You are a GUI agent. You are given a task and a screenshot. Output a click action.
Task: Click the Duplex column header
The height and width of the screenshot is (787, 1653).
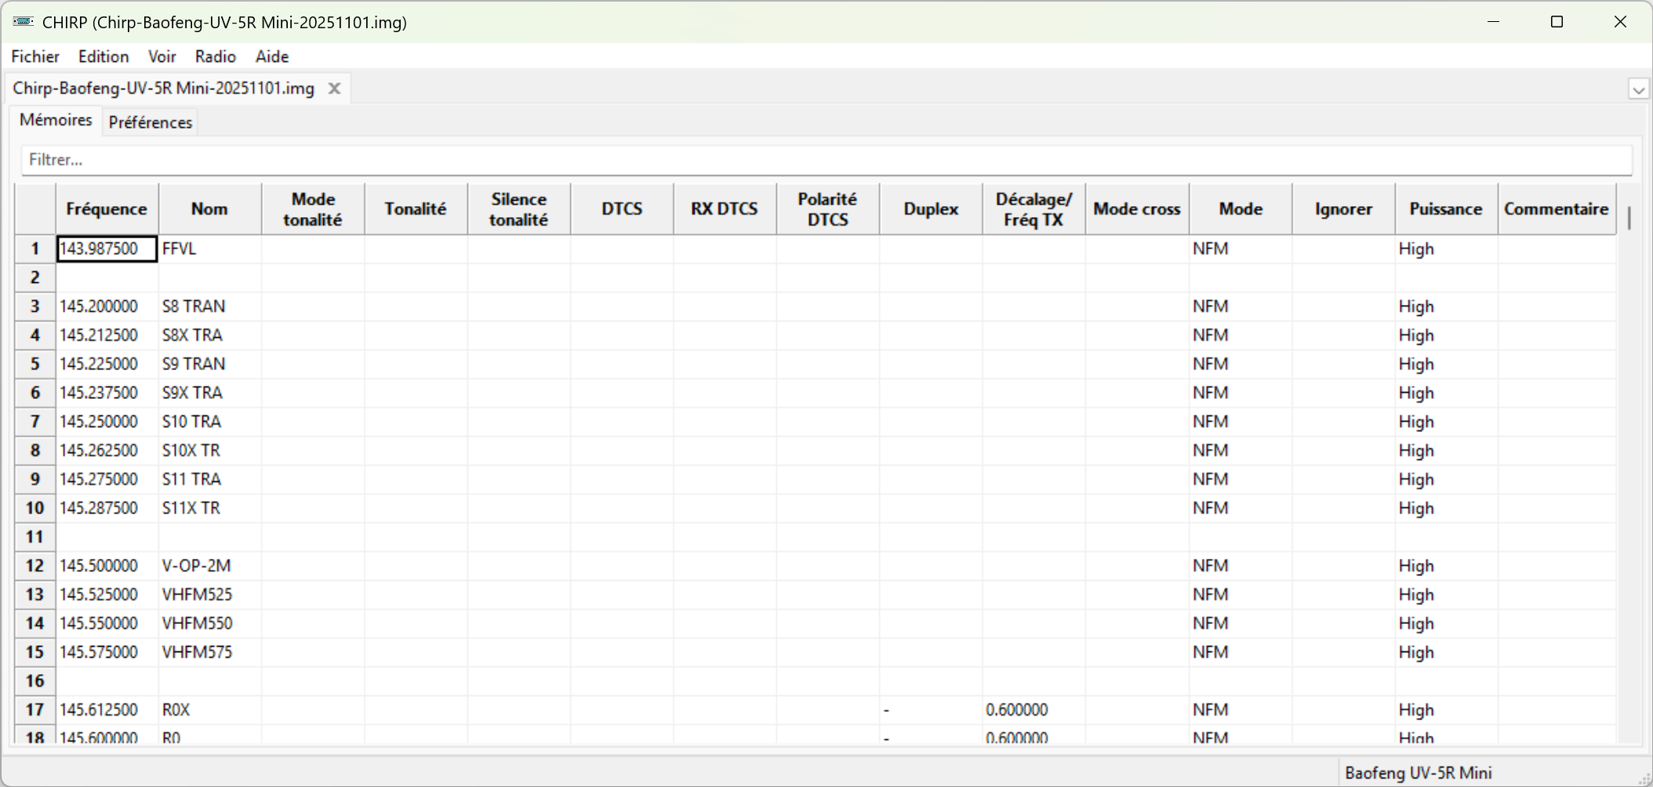pos(930,209)
